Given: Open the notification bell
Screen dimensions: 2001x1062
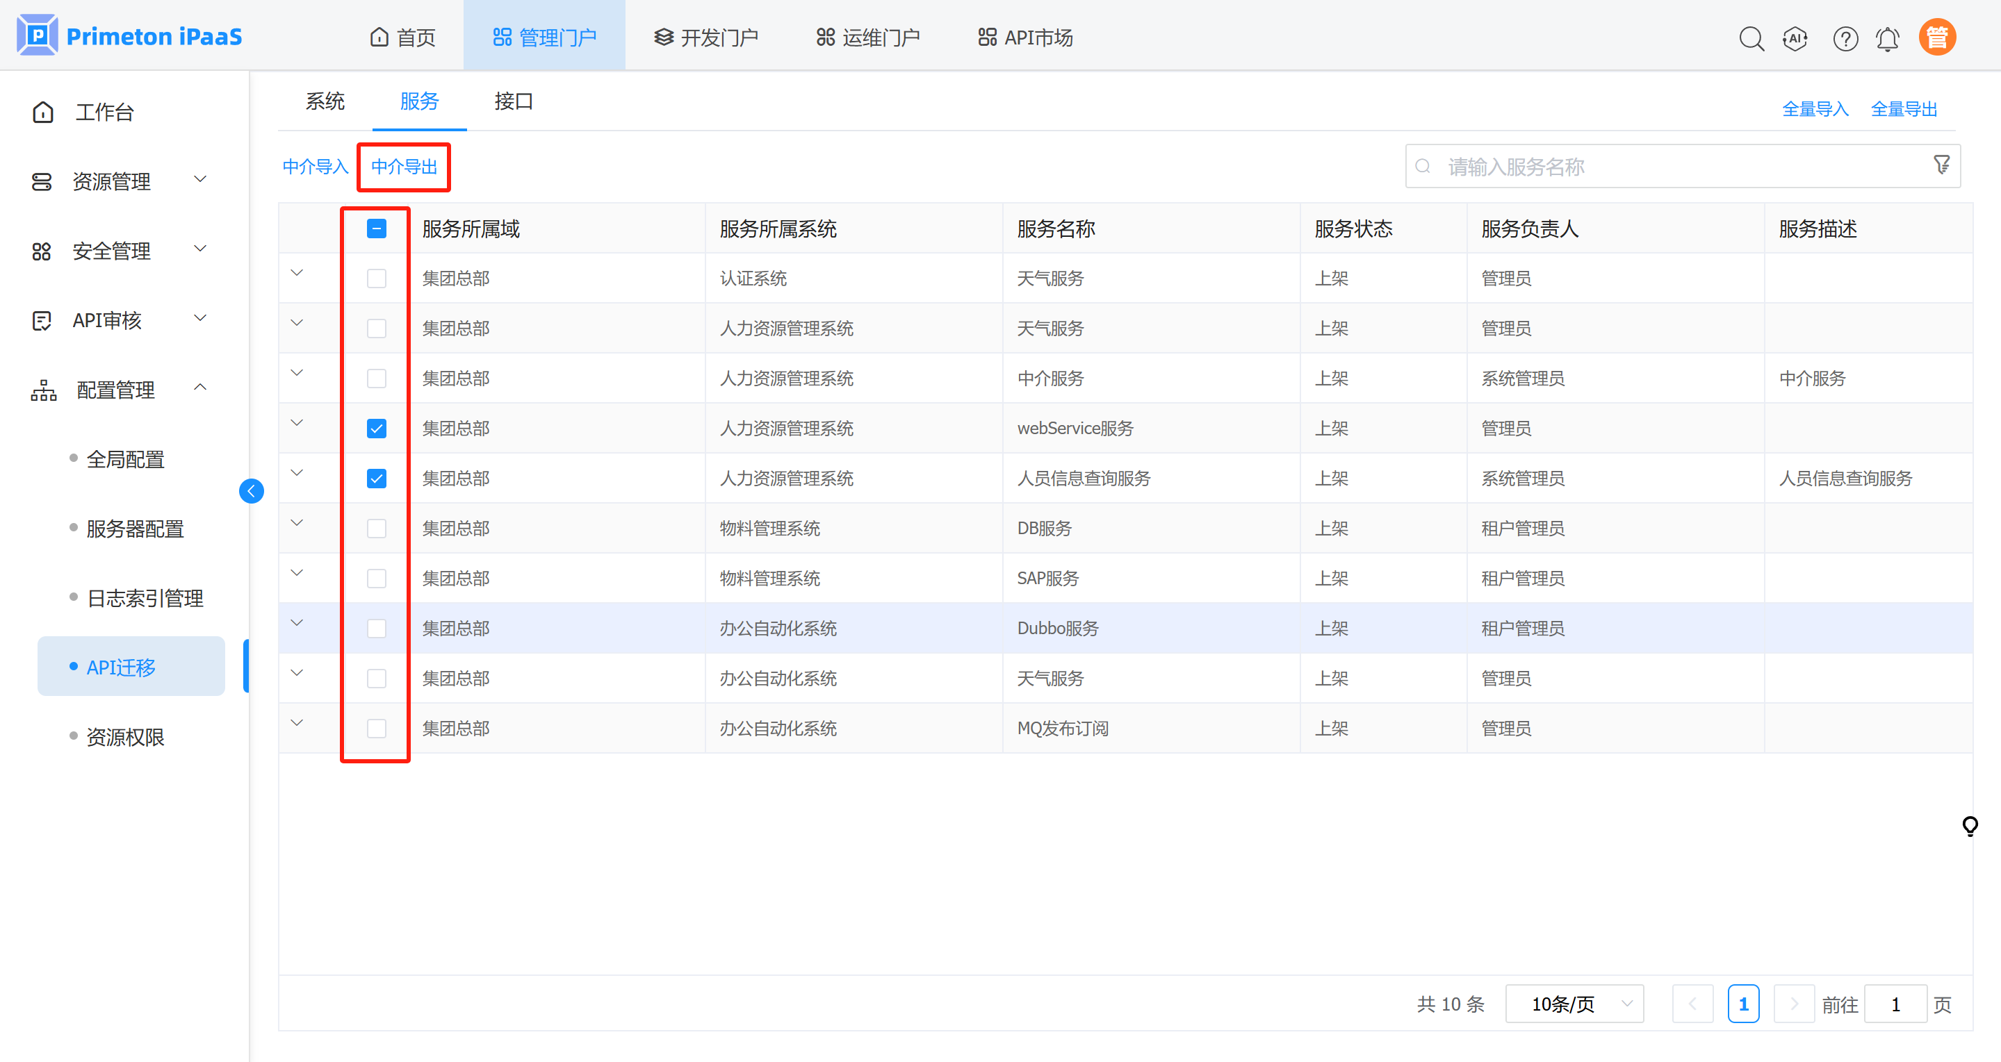Looking at the screenshot, I should click(x=1887, y=38).
